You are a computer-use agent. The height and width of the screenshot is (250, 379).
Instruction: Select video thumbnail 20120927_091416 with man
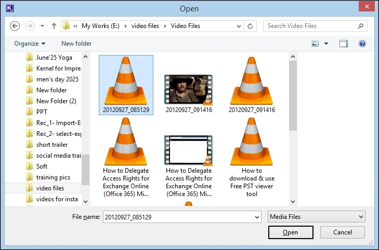[x=189, y=93]
